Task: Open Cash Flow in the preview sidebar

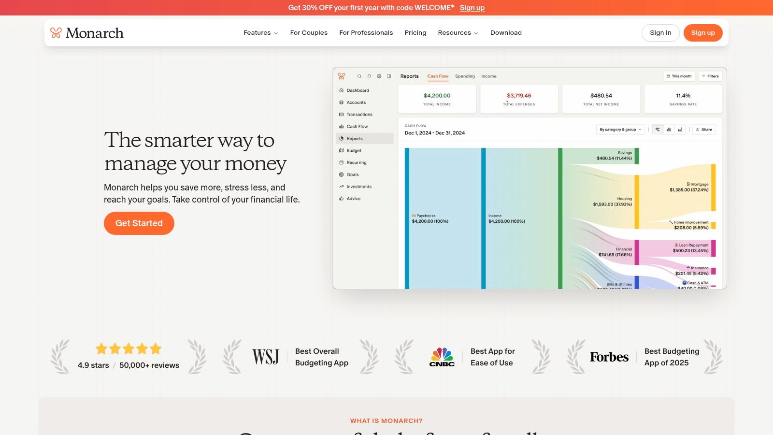Action: coord(365,127)
